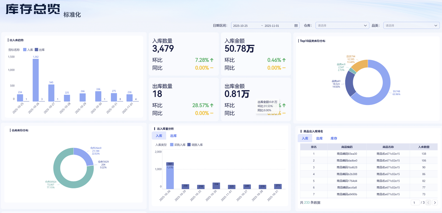
Task: Click the 入库数量 column header
Action: 424,147
